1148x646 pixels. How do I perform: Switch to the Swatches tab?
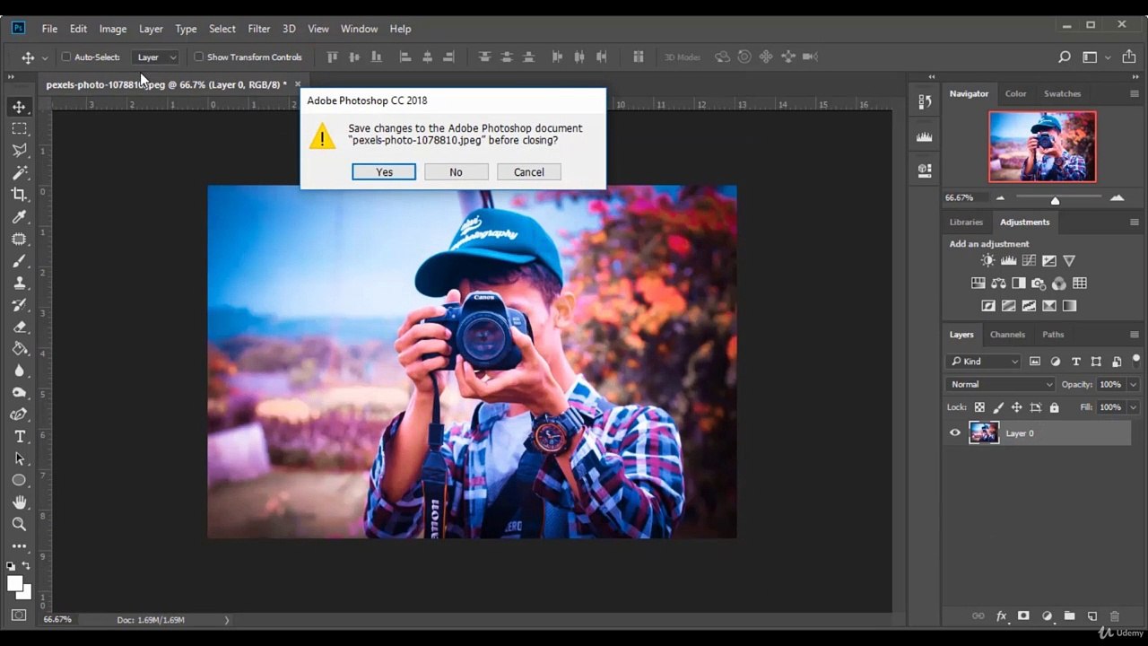pos(1062,93)
